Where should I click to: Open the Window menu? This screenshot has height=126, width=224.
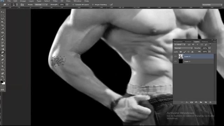pyautogui.click(x=77, y=1)
